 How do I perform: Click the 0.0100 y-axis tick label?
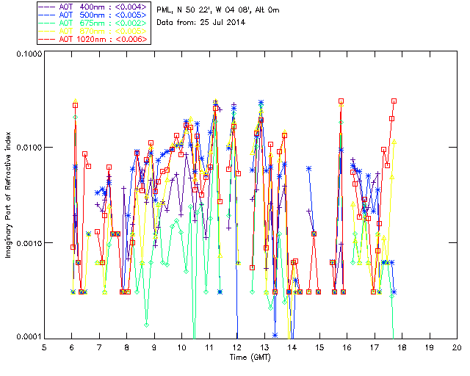coord(29,147)
